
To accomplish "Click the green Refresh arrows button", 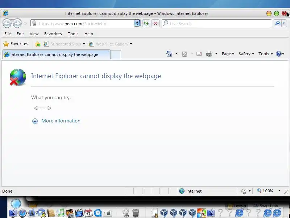I will (x=146, y=23).
